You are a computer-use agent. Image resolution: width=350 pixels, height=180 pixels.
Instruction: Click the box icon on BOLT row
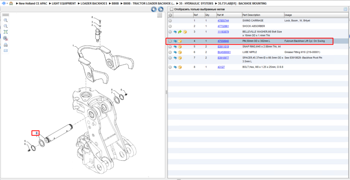click(180, 67)
